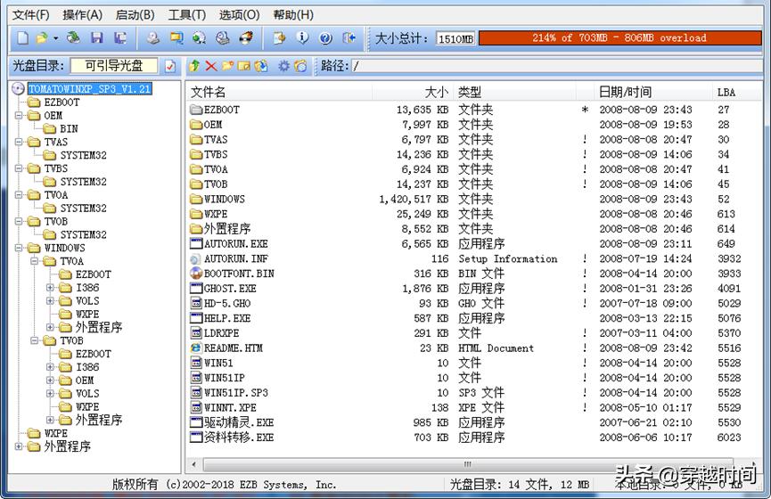Click the New file toolbar icon

(x=23, y=38)
